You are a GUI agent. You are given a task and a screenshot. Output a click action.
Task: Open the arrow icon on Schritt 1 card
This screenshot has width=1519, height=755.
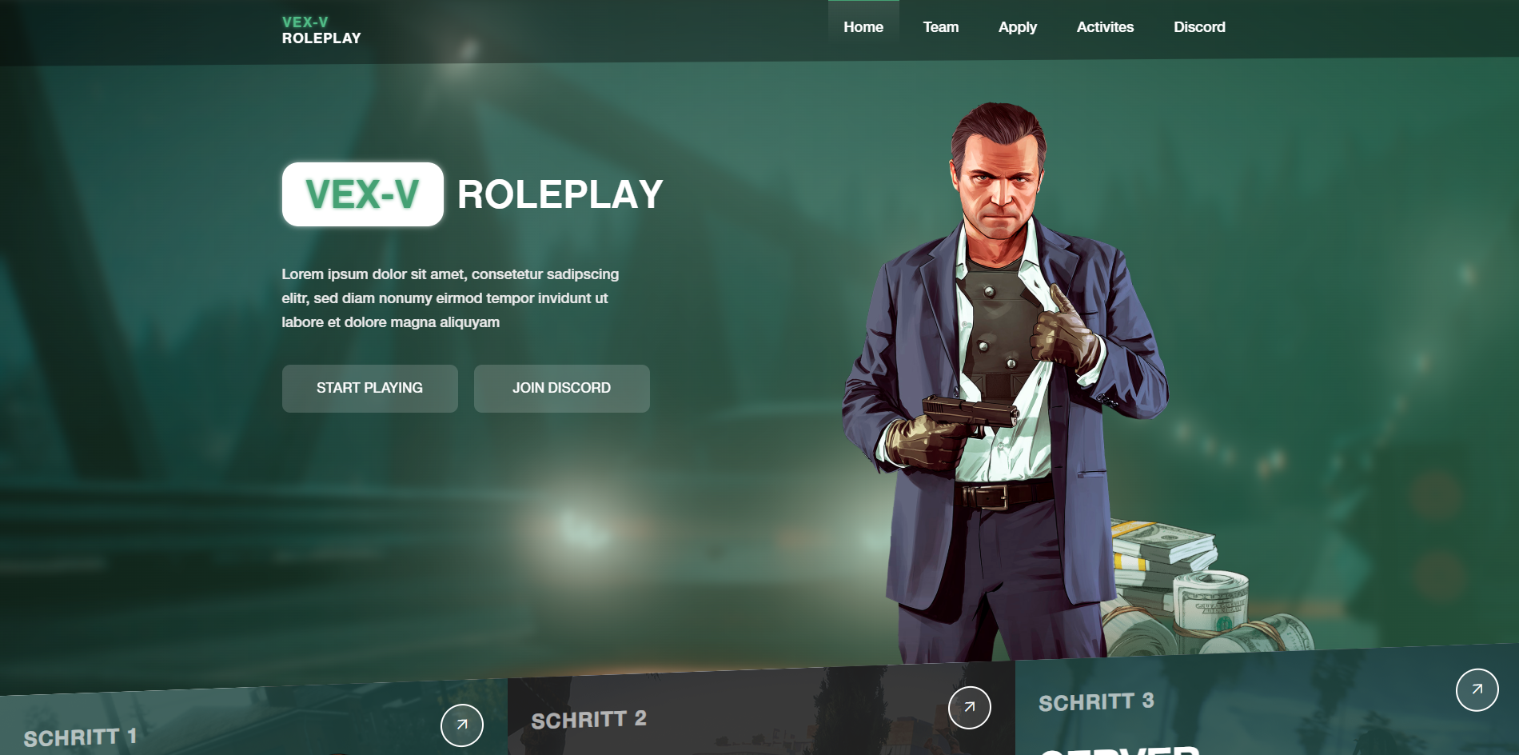coord(462,725)
